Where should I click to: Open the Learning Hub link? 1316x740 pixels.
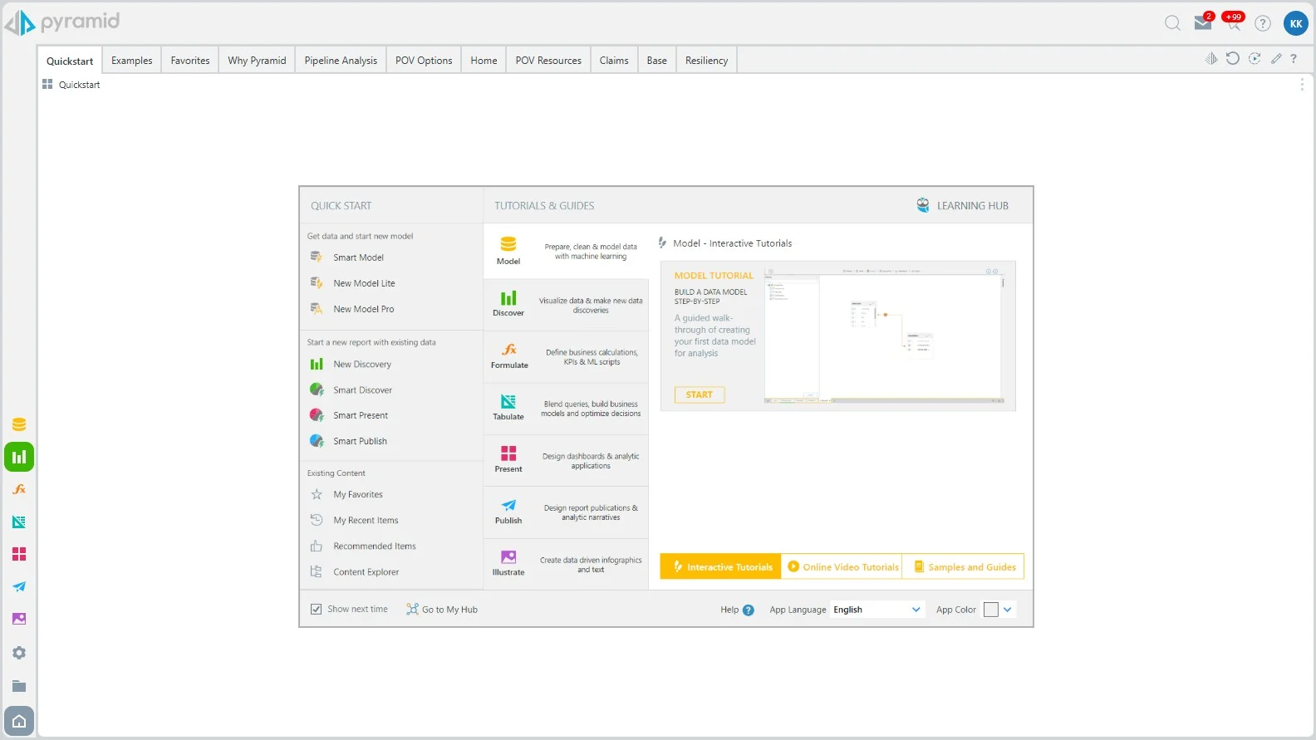pyautogui.click(x=962, y=205)
